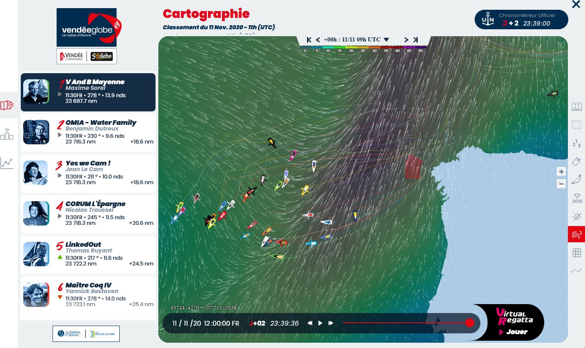Toggle the day/night sun icon
Image resolution: width=585 pixels, height=348 pixels.
point(577,216)
